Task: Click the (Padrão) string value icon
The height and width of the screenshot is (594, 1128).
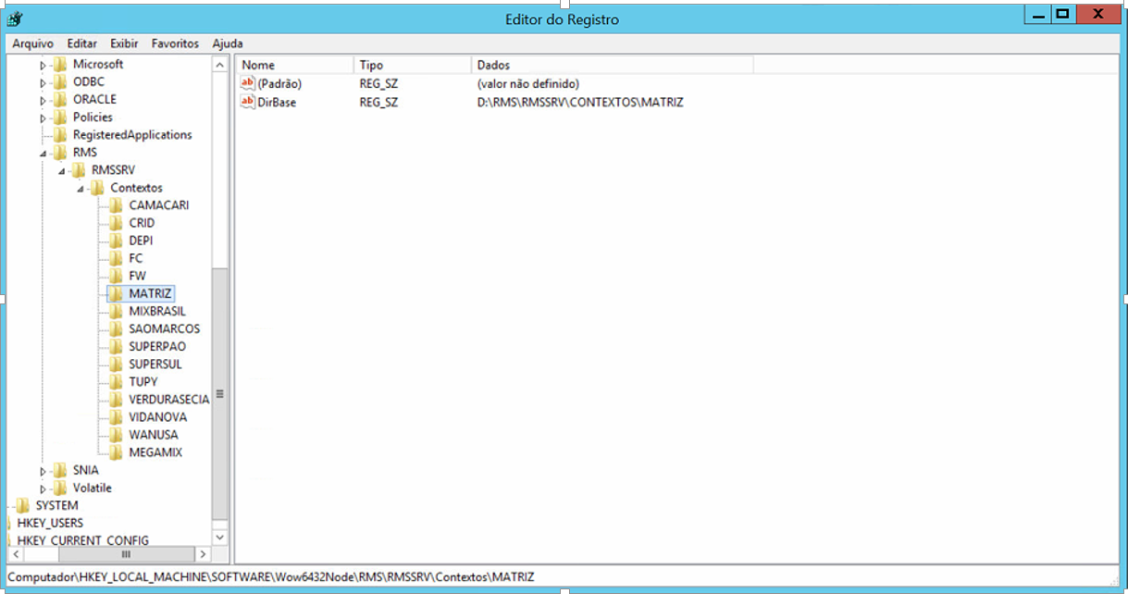Action: [247, 83]
